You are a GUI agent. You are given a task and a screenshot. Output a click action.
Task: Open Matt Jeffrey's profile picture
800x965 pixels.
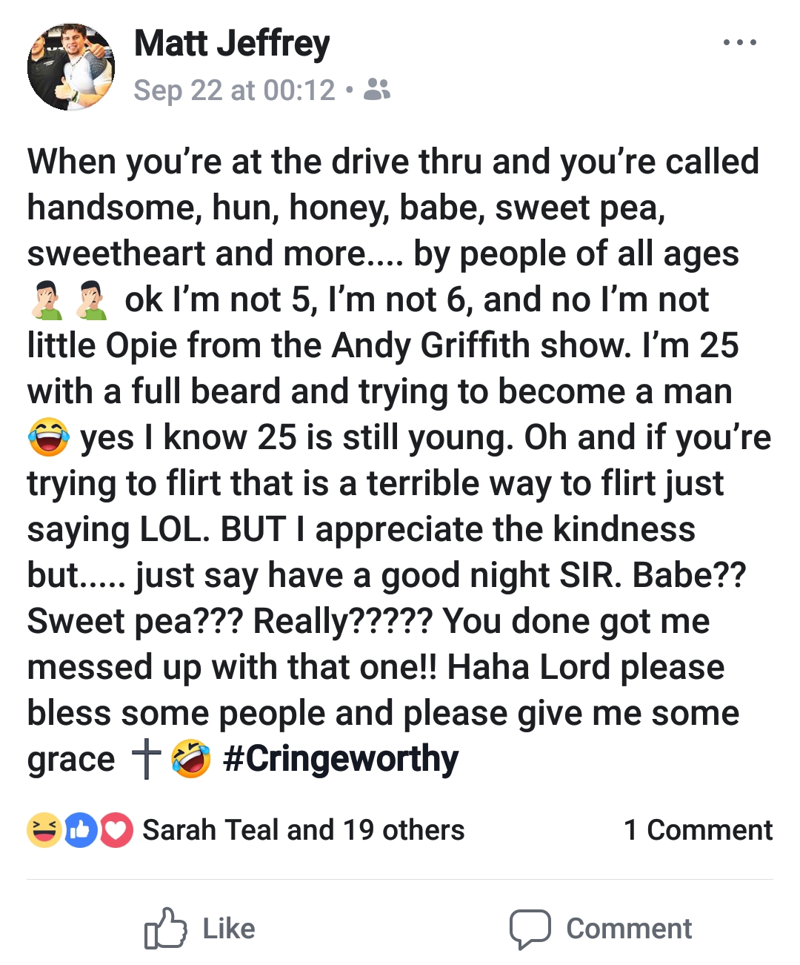pyautogui.click(x=71, y=67)
